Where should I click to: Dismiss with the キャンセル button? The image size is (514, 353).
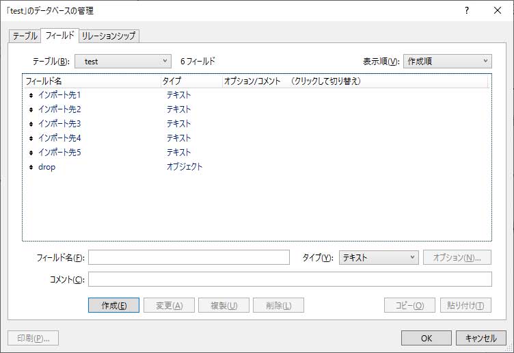coord(481,338)
